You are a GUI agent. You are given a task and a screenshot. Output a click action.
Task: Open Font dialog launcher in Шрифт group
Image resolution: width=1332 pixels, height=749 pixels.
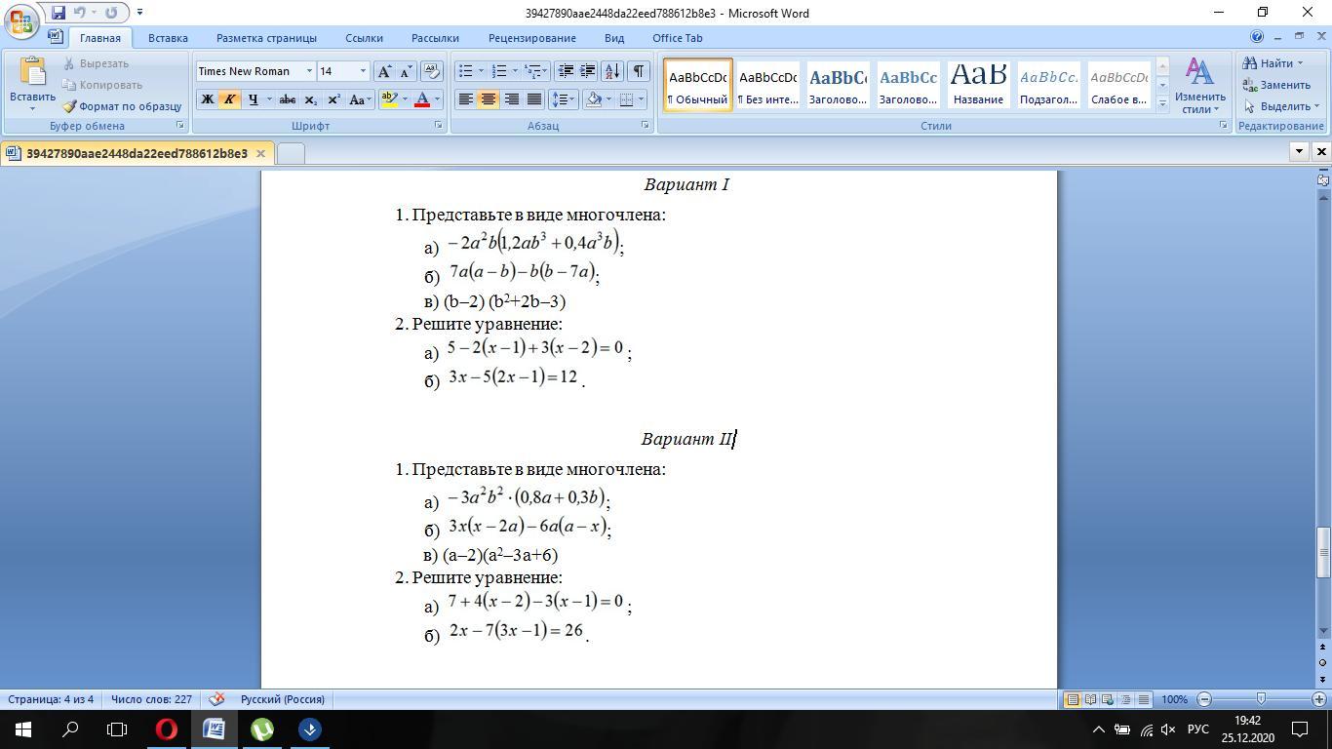click(438, 126)
